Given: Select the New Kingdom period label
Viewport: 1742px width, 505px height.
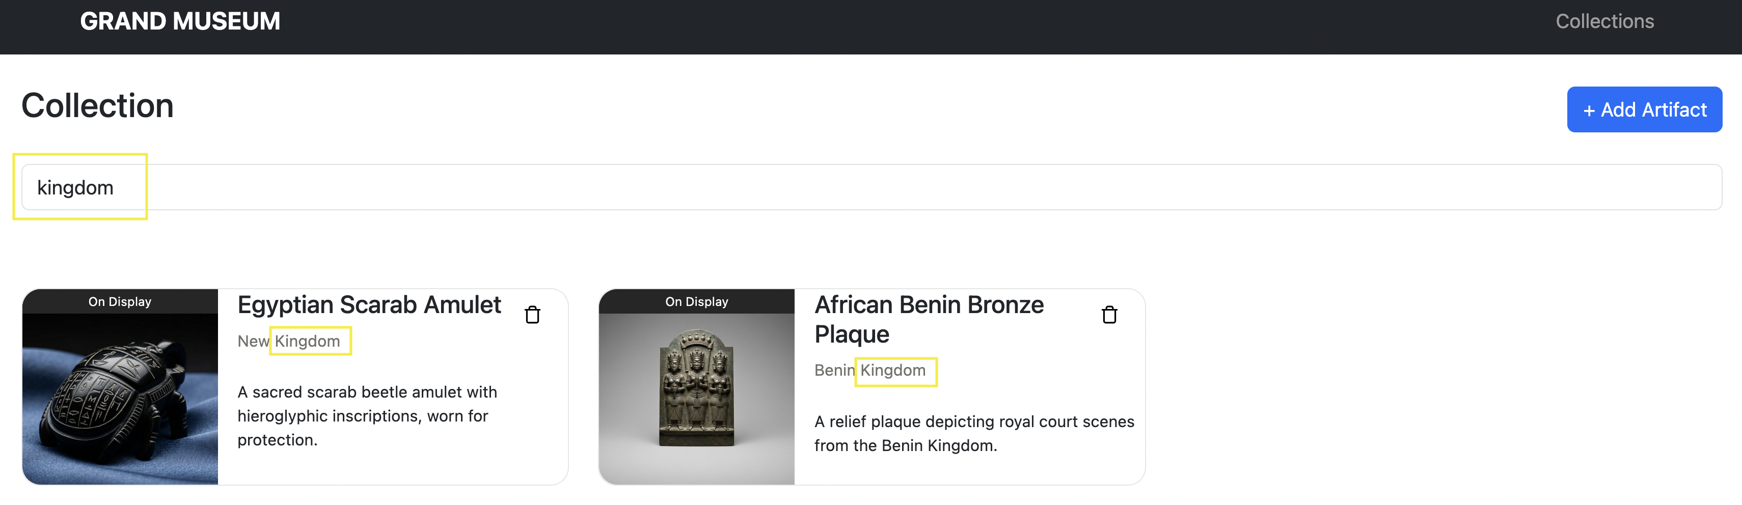Looking at the screenshot, I should (x=289, y=342).
